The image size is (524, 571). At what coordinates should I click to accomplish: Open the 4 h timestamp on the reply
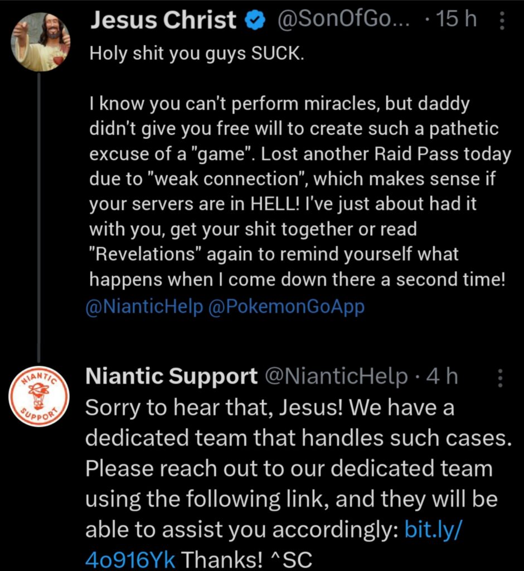coord(443,376)
